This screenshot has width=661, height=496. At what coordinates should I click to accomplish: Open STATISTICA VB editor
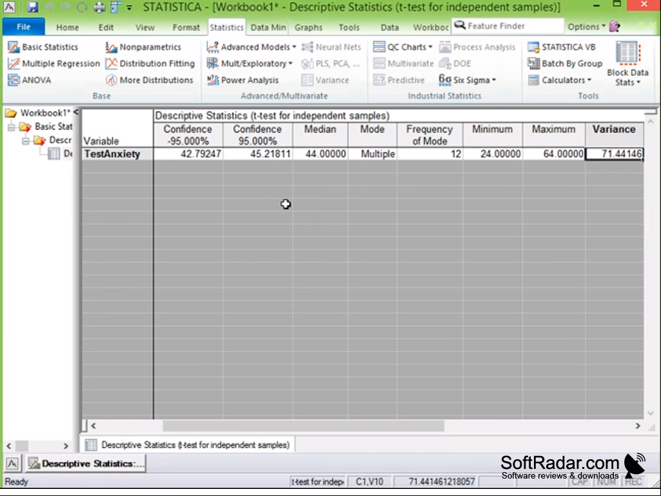(x=562, y=47)
